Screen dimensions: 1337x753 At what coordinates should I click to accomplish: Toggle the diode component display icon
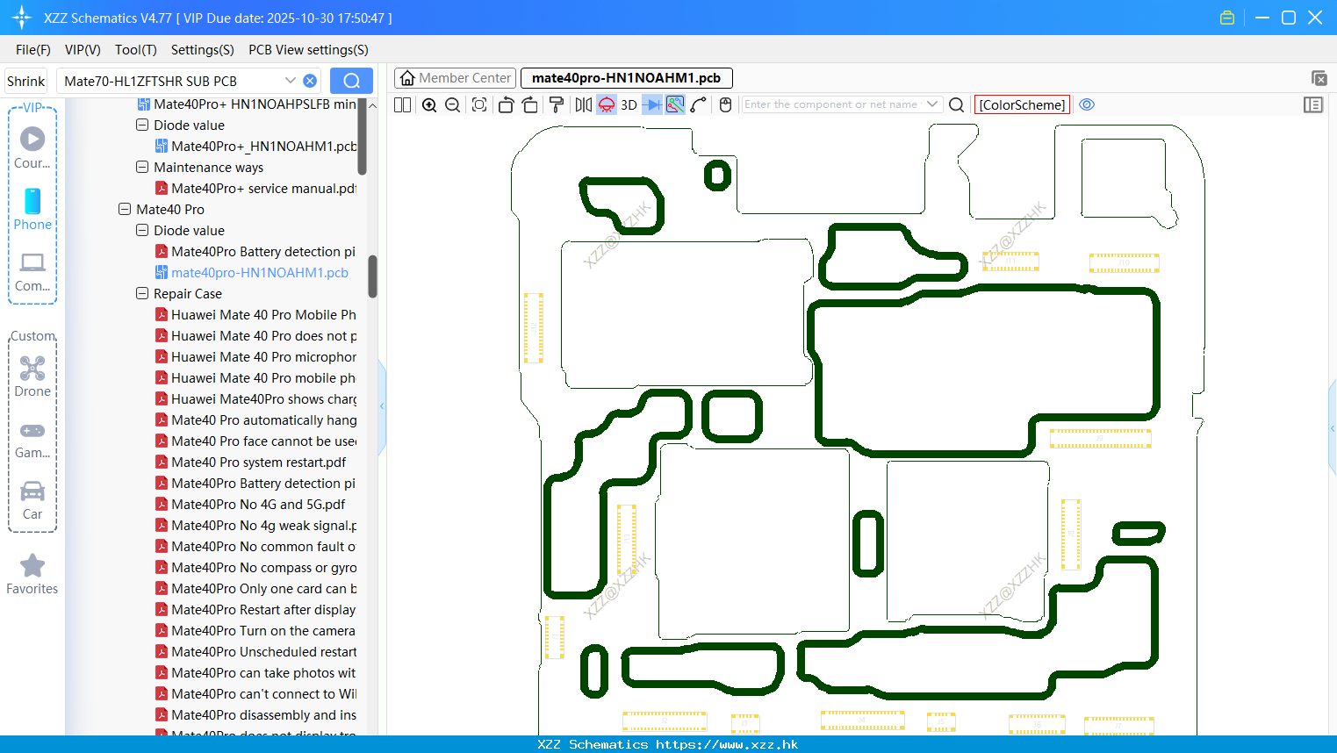[652, 104]
